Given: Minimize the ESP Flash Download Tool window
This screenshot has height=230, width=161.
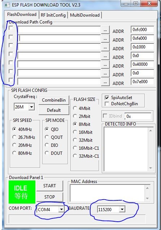Looking at the screenshot, I should [126, 3].
